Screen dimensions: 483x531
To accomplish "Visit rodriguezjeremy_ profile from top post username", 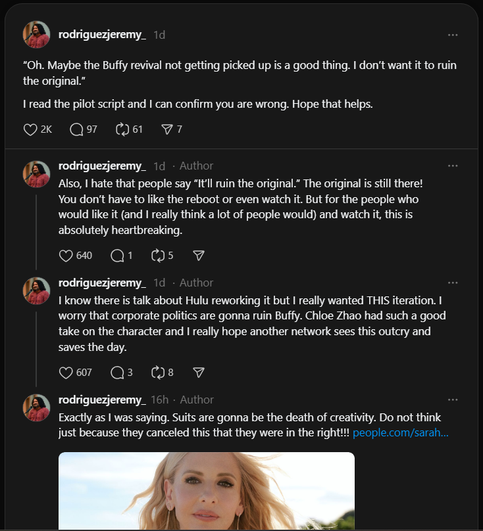I will click(102, 35).
